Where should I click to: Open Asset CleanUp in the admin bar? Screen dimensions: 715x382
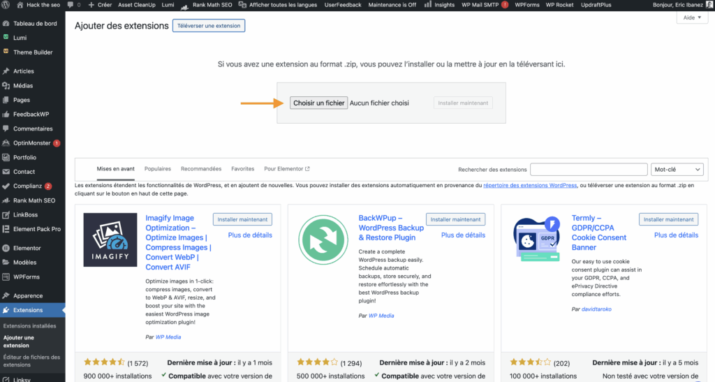coord(137,5)
